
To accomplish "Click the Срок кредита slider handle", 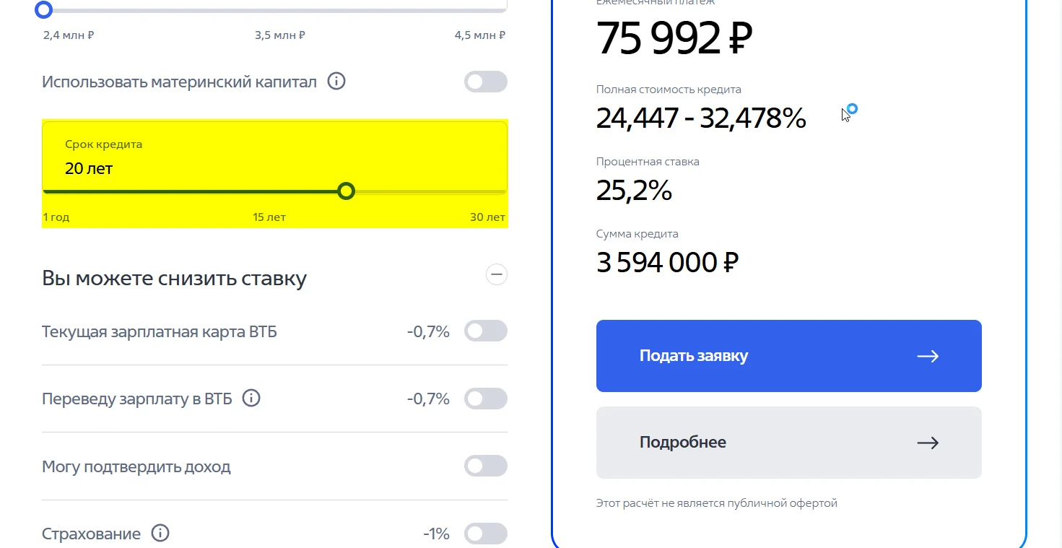I will click(x=347, y=191).
